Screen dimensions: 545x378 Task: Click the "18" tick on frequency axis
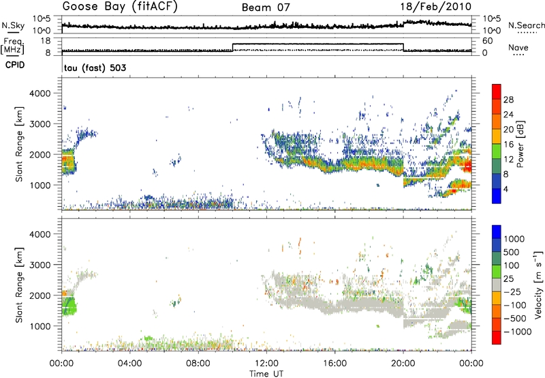coord(46,41)
